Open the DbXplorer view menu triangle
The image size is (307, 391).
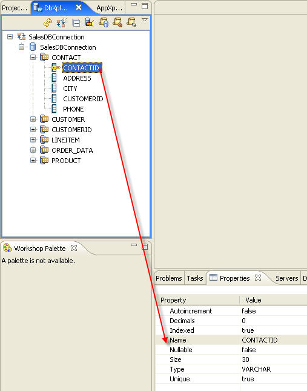click(145, 20)
